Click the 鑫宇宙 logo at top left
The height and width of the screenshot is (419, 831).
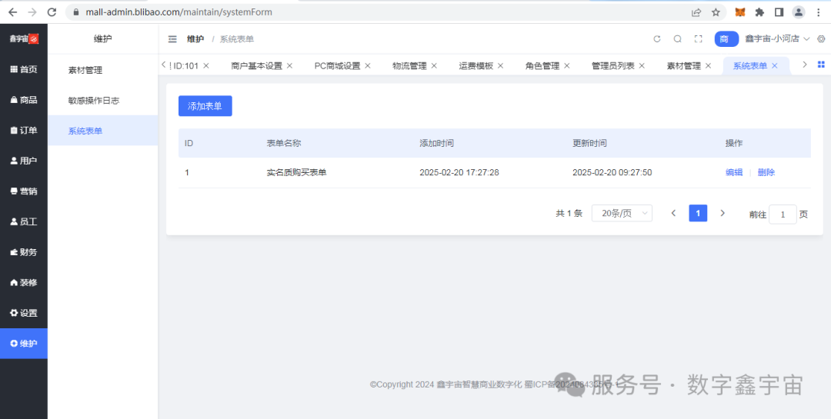point(24,38)
